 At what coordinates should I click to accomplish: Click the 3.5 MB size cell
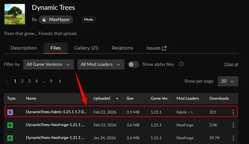tap(133, 112)
